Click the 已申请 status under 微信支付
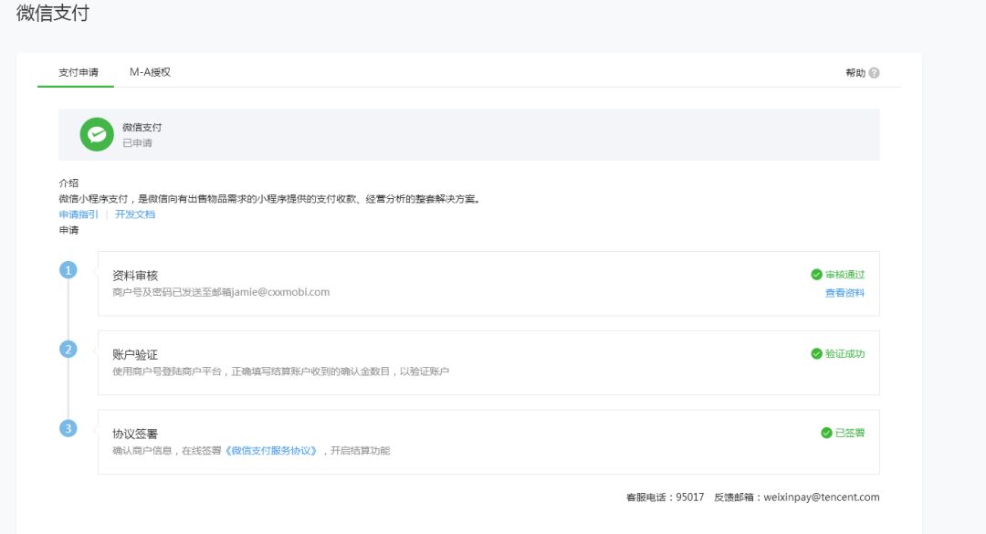 tap(137, 142)
